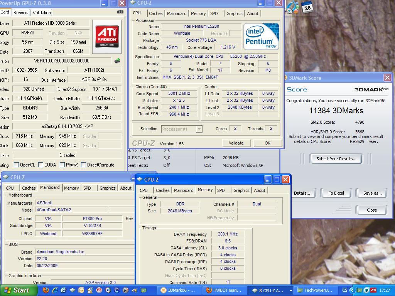Image resolution: width=395 pixels, height=296 pixels.
Task: Toggle the DirectCompute checkbox in GPU-Z
Action: point(84,165)
